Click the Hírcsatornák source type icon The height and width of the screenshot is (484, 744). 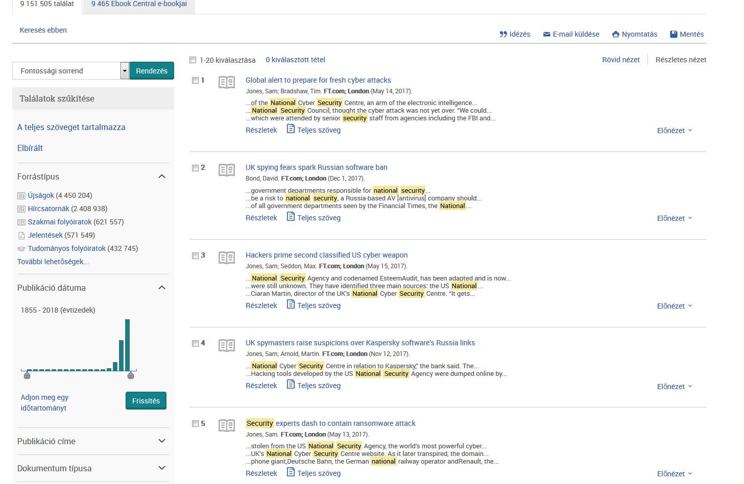21,209
